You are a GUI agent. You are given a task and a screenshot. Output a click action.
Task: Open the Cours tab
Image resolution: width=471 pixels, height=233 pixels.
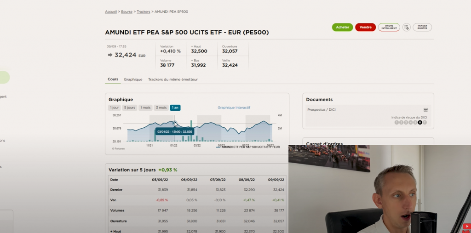coord(113,79)
